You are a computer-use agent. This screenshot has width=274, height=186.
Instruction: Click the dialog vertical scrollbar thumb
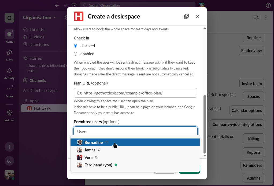tap(205, 124)
